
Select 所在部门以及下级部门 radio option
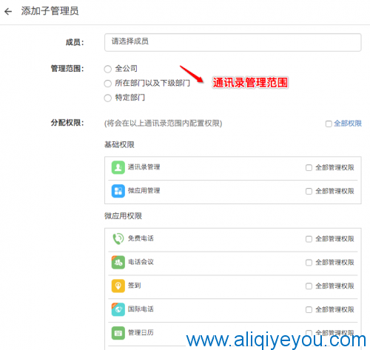pos(108,84)
